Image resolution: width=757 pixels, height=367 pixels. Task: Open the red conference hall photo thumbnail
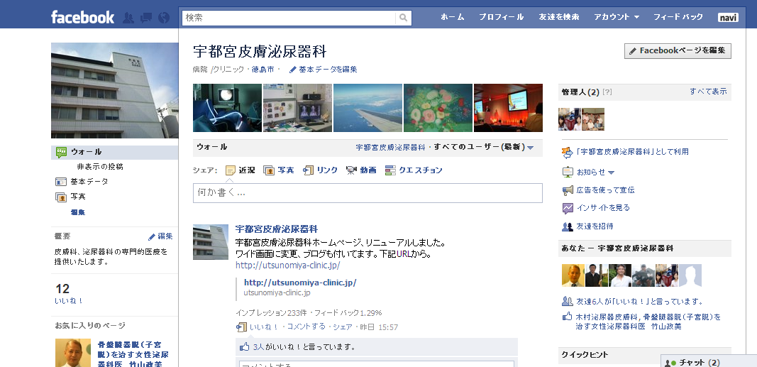click(x=508, y=108)
